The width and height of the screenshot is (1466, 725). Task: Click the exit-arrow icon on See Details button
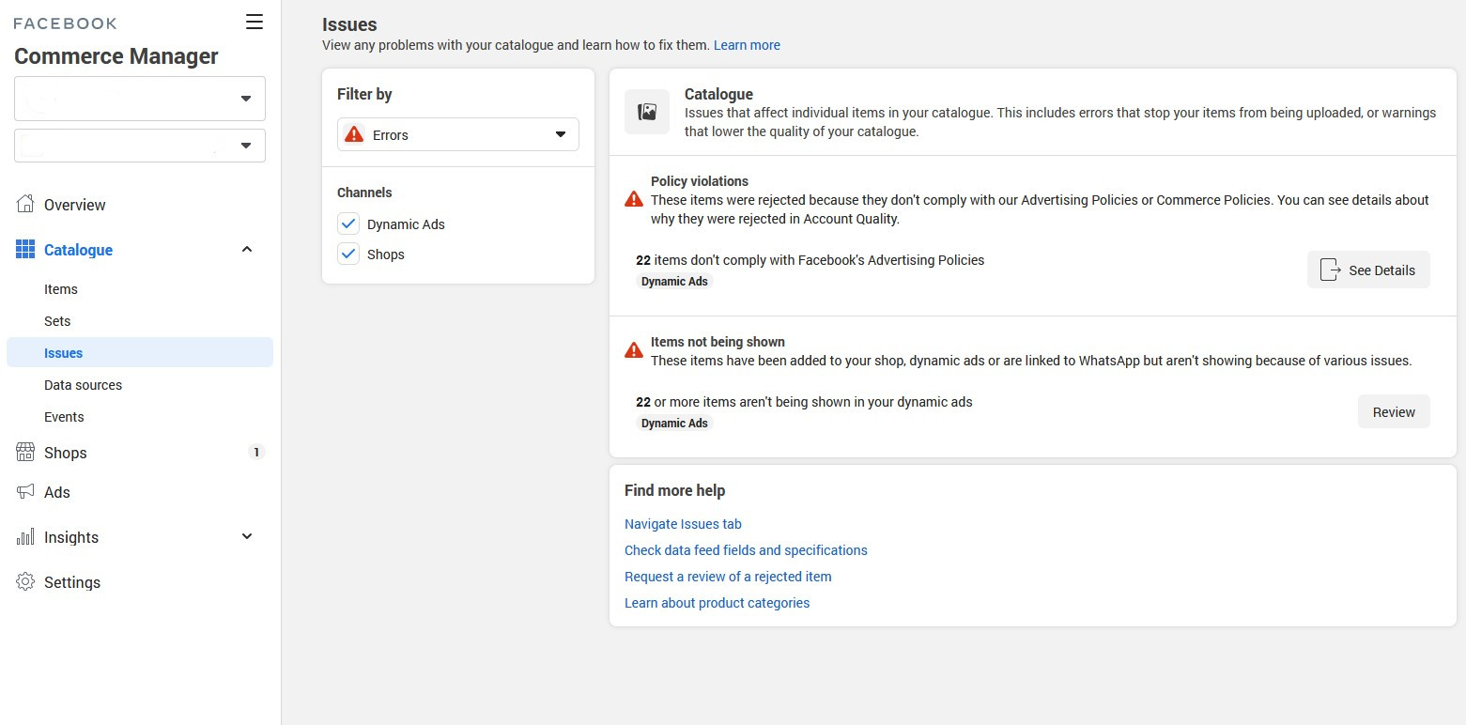point(1330,270)
